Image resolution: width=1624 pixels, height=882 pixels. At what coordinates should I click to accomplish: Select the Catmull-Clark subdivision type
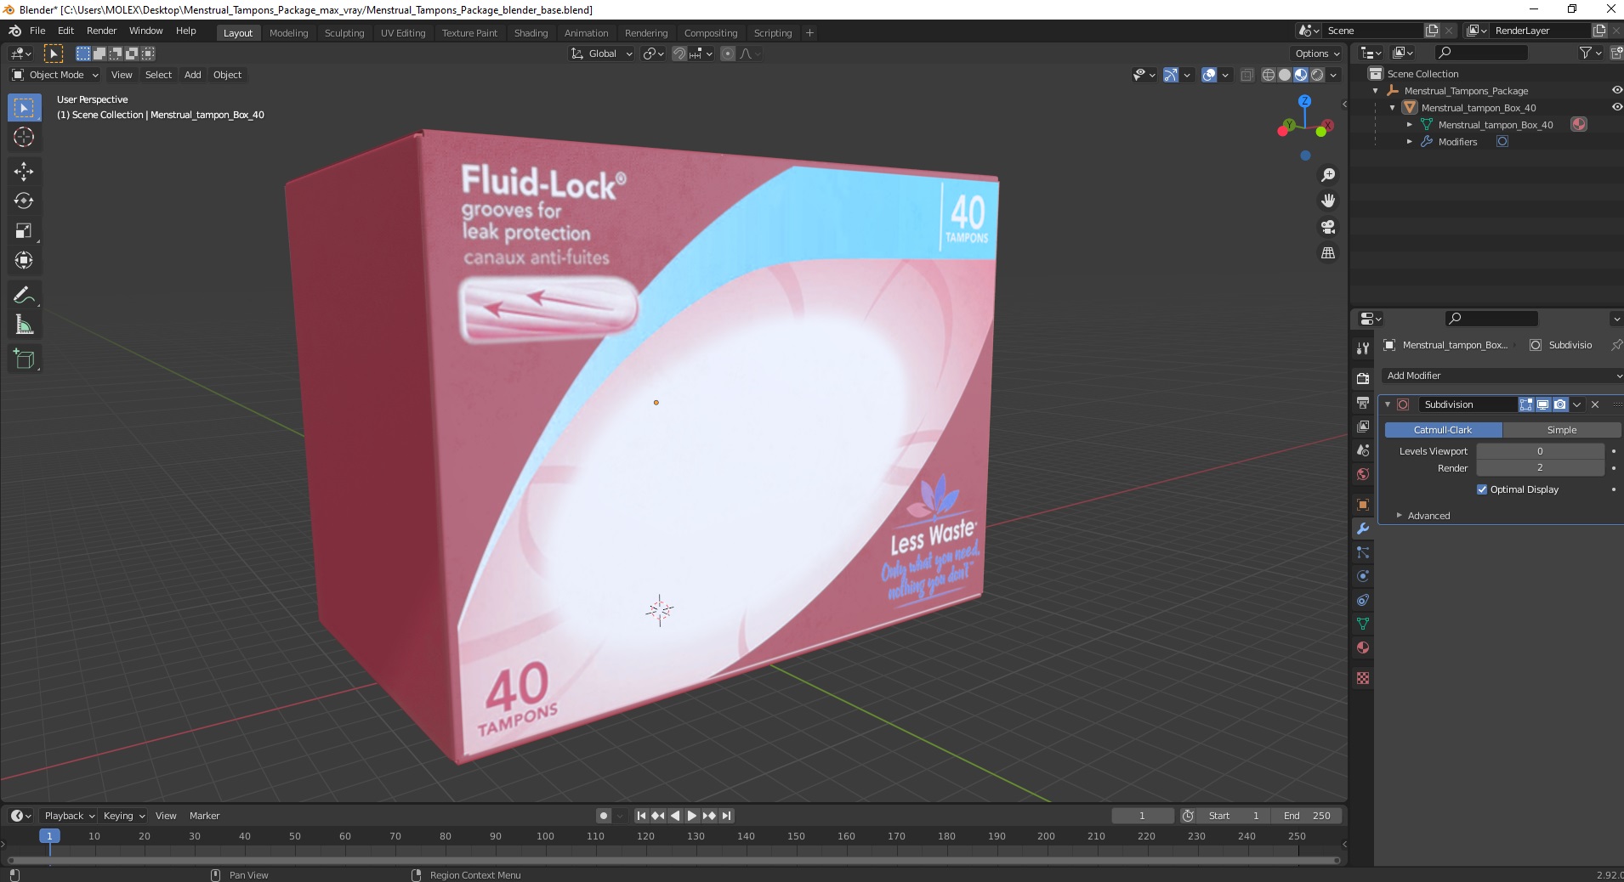(x=1443, y=430)
